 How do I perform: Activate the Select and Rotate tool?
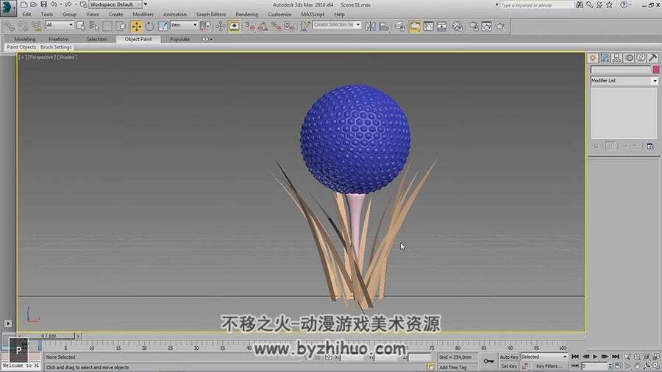(149, 26)
